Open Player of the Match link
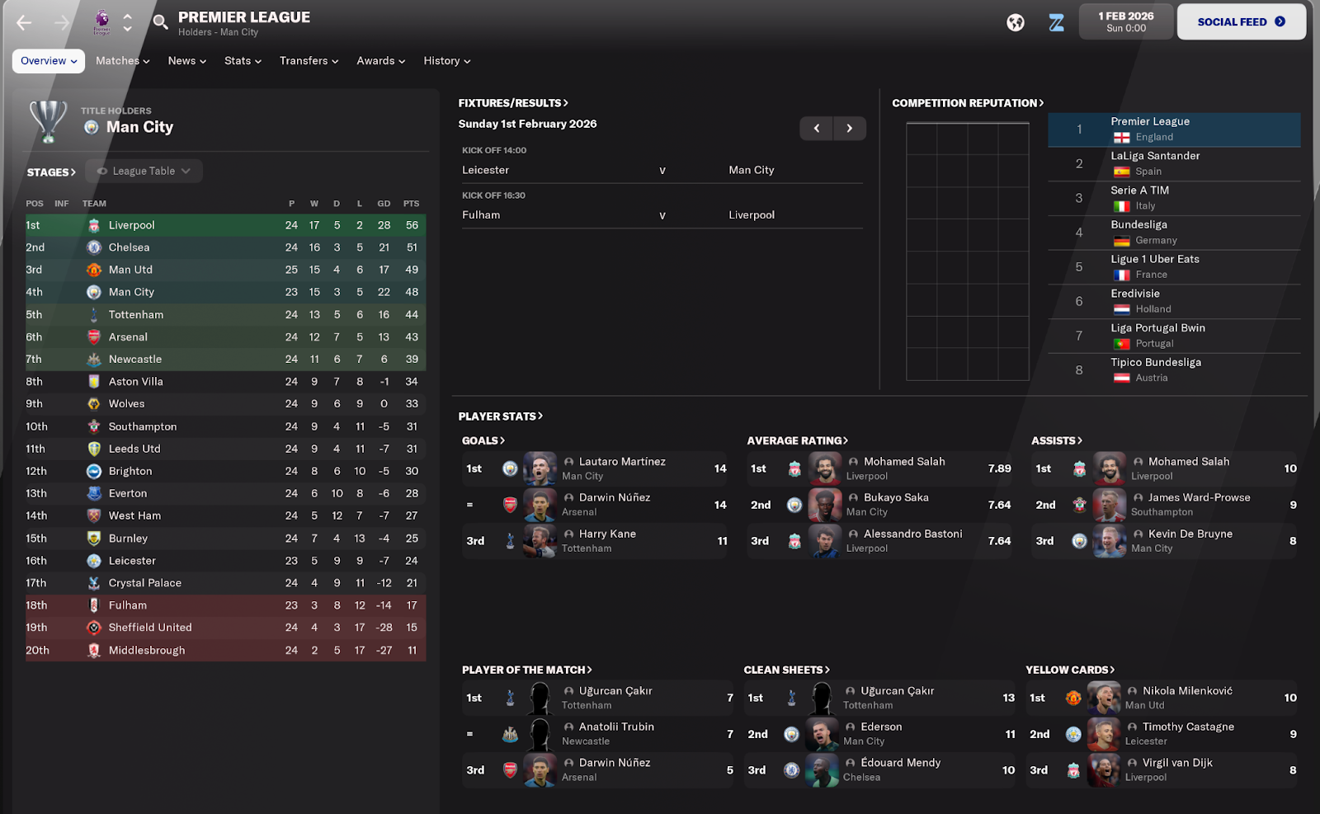The width and height of the screenshot is (1320, 814). tap(527, 670)
